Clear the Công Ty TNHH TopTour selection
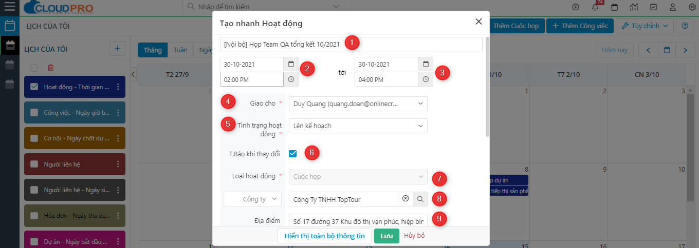 point(405,199)
